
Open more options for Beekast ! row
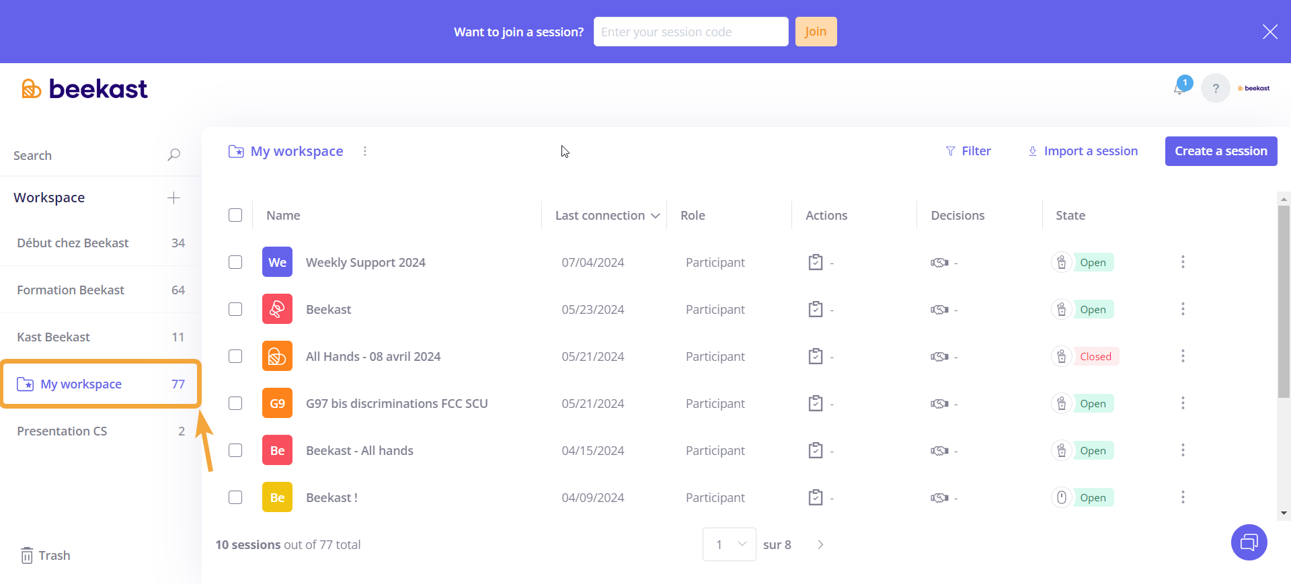tap(1183, 497)
